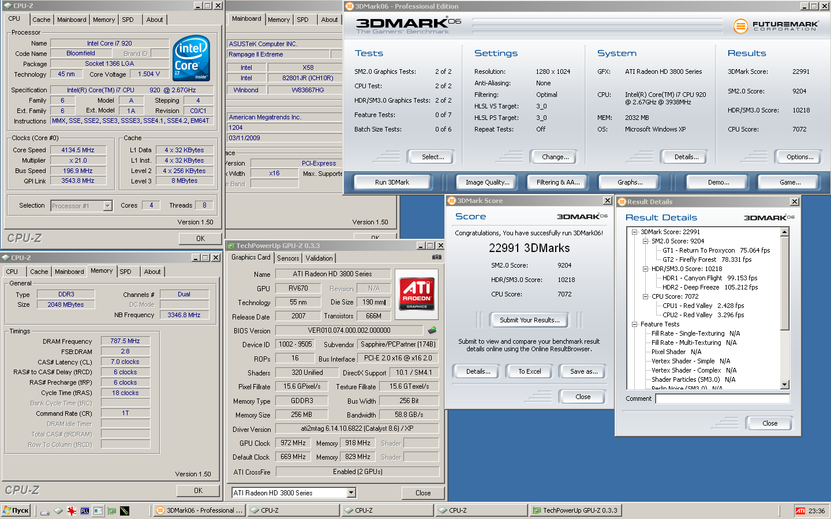Click the window-shaped quick launch icon
The width and height of the screenshot is (831, 519).
[98, 511]
